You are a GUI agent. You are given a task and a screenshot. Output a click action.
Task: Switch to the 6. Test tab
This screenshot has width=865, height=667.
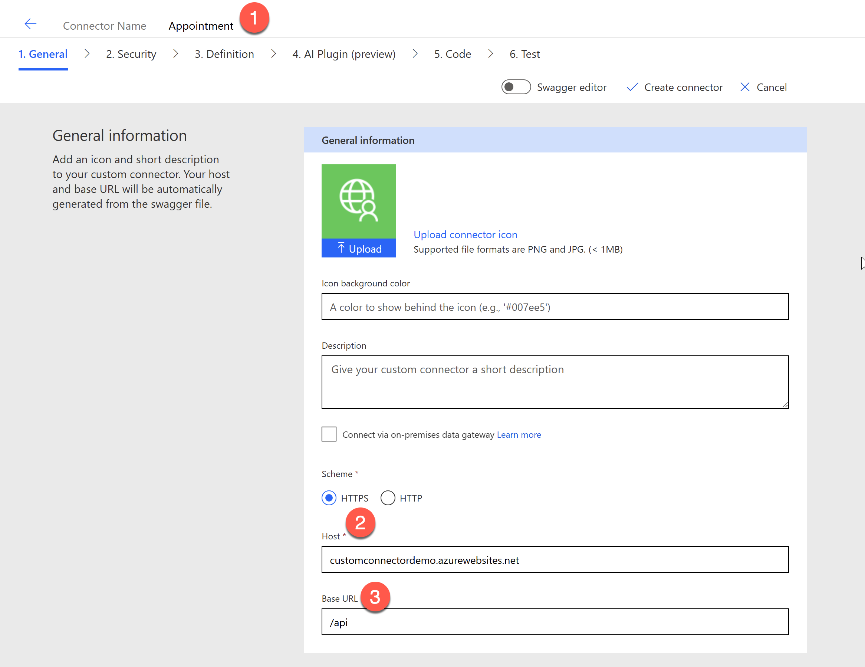coord(524,54)
